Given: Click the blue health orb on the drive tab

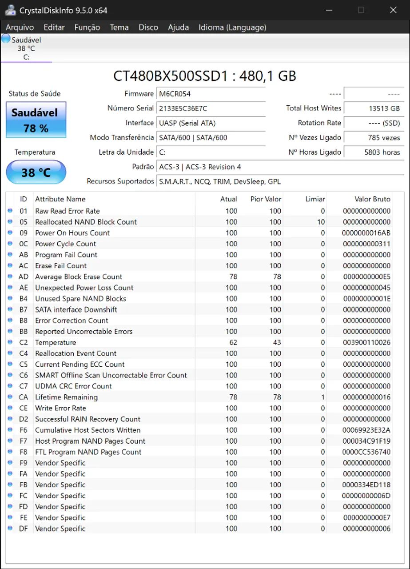Looking at the screenshot, I should 6,39.
